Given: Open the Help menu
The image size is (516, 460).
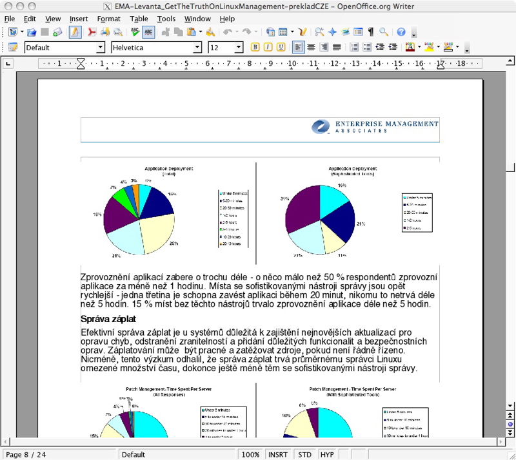Looking at the screenshot, I should click(227, 19).
